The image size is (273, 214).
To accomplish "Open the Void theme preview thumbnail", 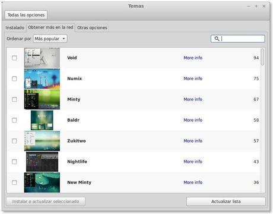I will point(42,58).
